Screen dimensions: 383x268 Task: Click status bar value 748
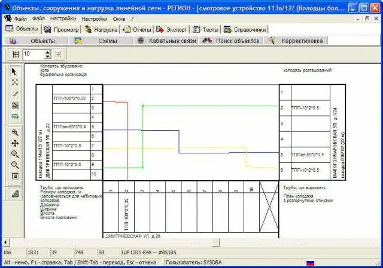(79, 252)
